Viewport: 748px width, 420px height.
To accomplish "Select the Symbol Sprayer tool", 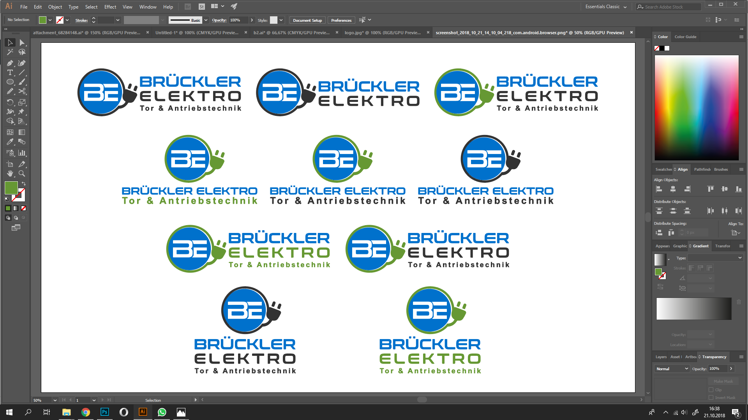I will [x=10, y=153].
